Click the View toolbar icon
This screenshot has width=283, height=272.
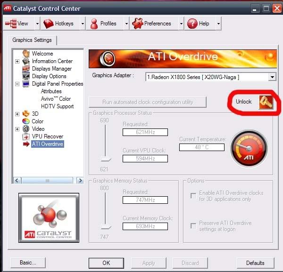[11, 24]
